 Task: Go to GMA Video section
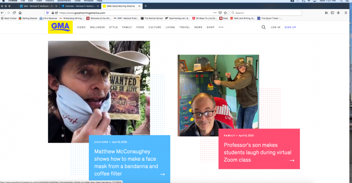coord(81,27)
